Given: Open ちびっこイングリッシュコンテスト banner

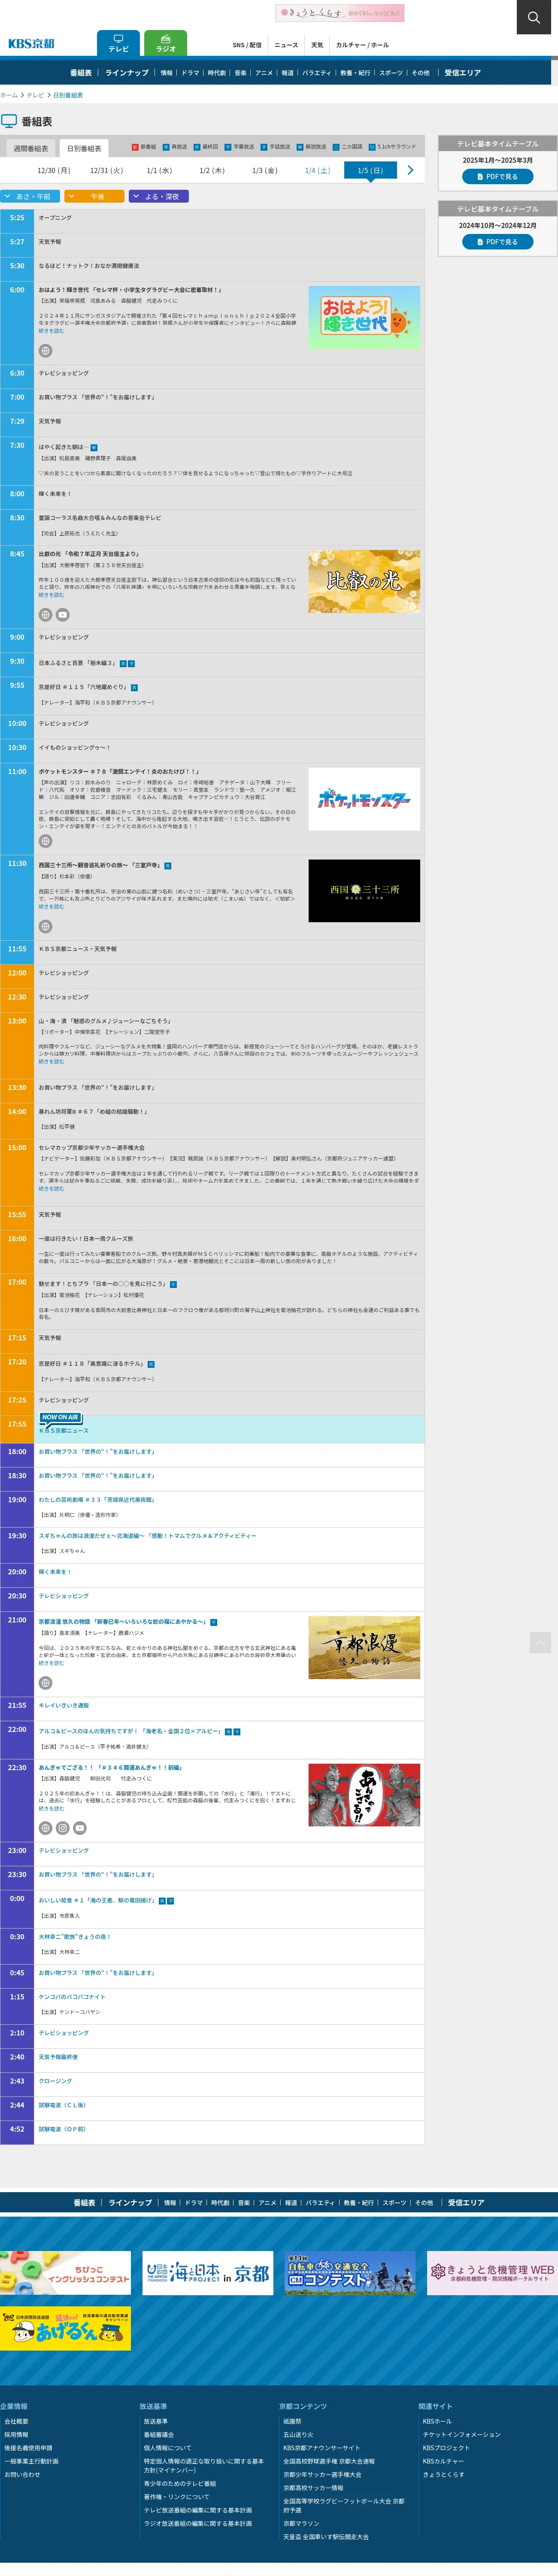Looking at the screenshot, I should tap(65, 2273).
